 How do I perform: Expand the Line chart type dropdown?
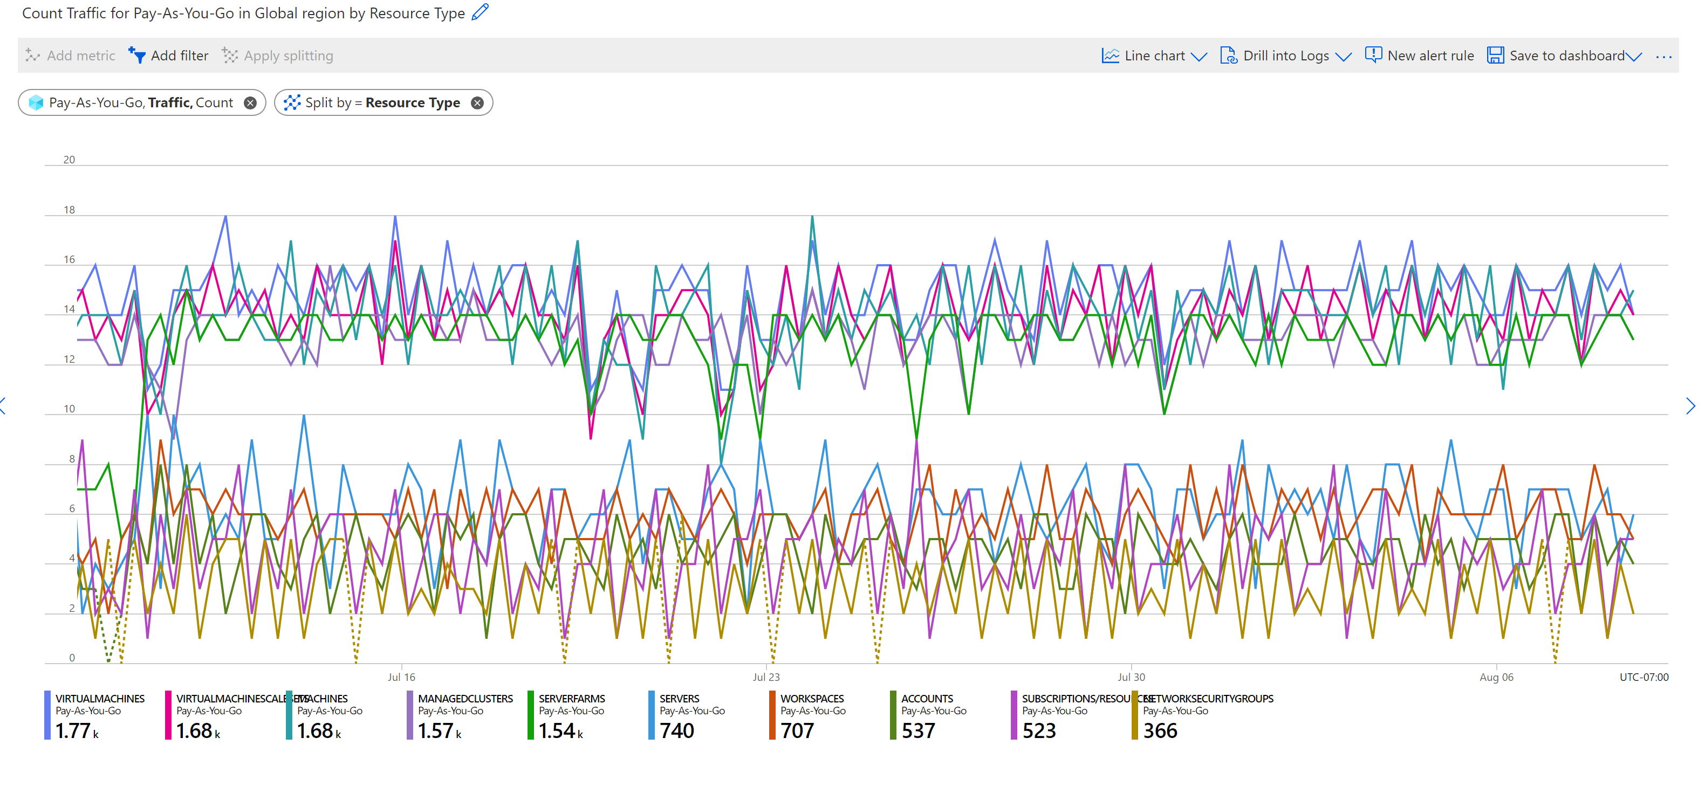(1199, 57)
